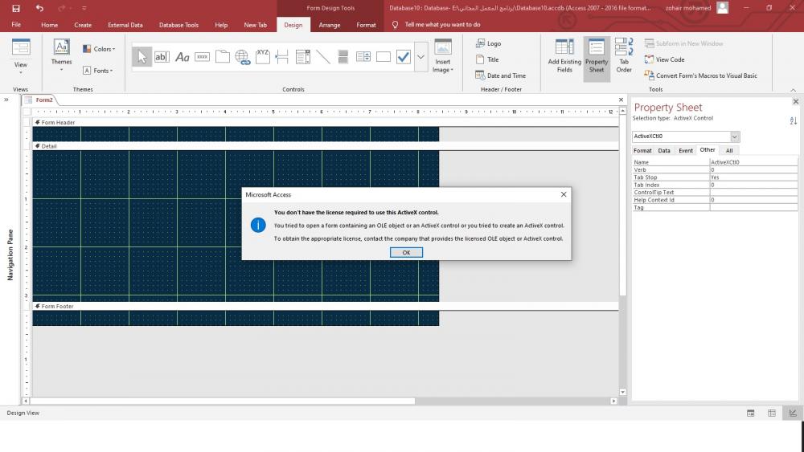Screen dimensions: 804x452
Task: Open the File menu
Action: (x=16, y=25)
